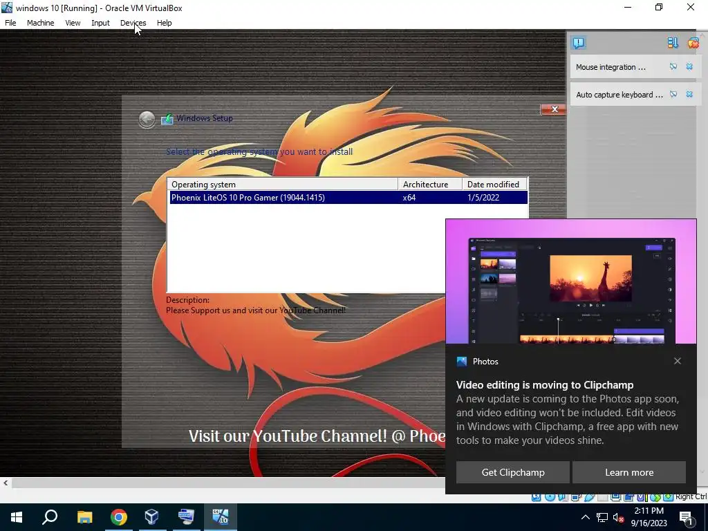Click the x64 architecture cell

point(409,197)
